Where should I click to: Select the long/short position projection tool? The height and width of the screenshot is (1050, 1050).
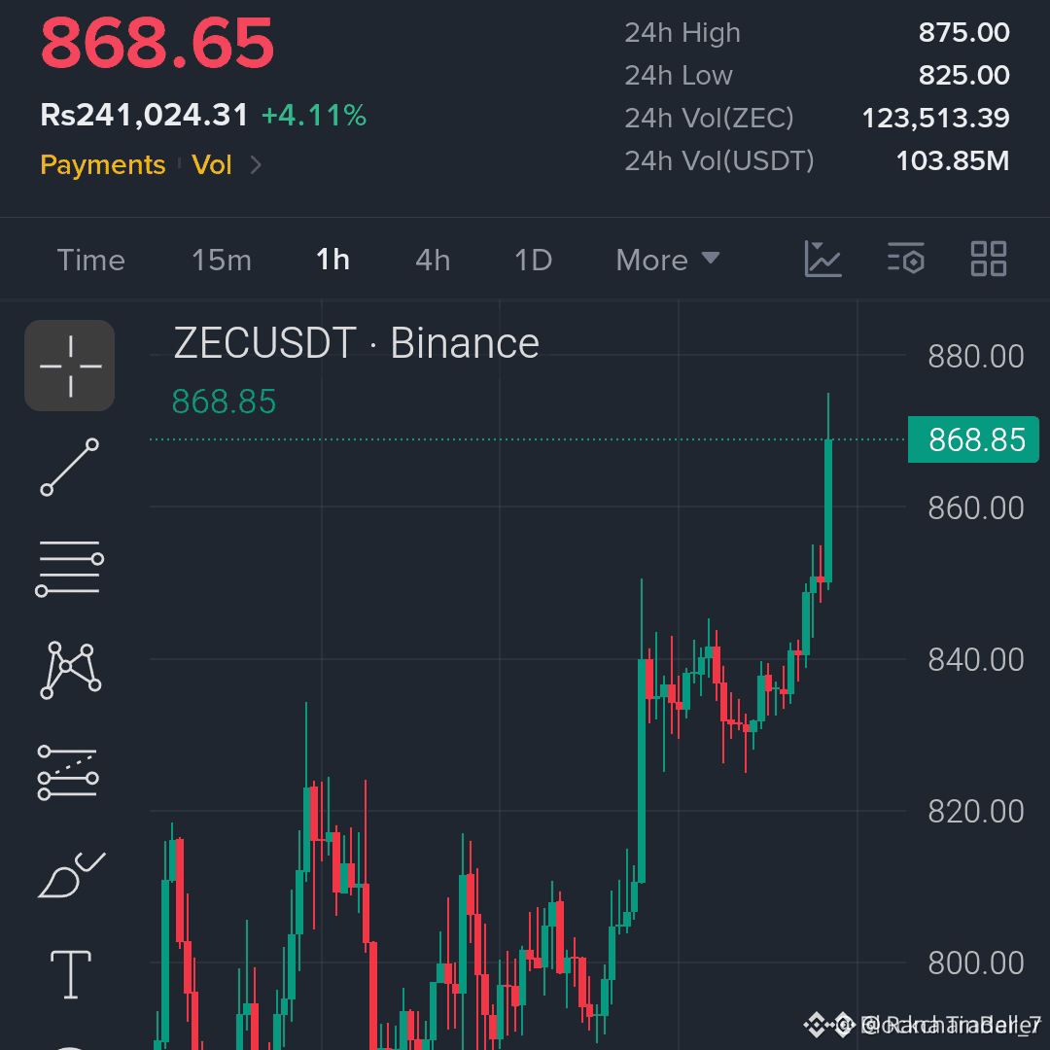[x=68, y=773]
